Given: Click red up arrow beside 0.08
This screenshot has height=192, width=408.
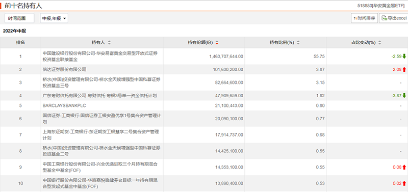Looking at the screenshot, I should coord(404,167).
